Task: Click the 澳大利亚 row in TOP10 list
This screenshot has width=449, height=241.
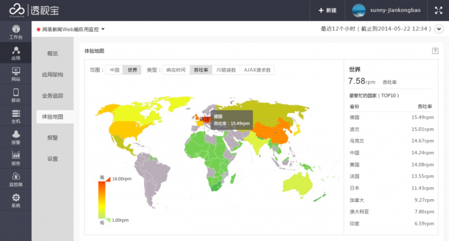Action: click(x=392, y=212)
